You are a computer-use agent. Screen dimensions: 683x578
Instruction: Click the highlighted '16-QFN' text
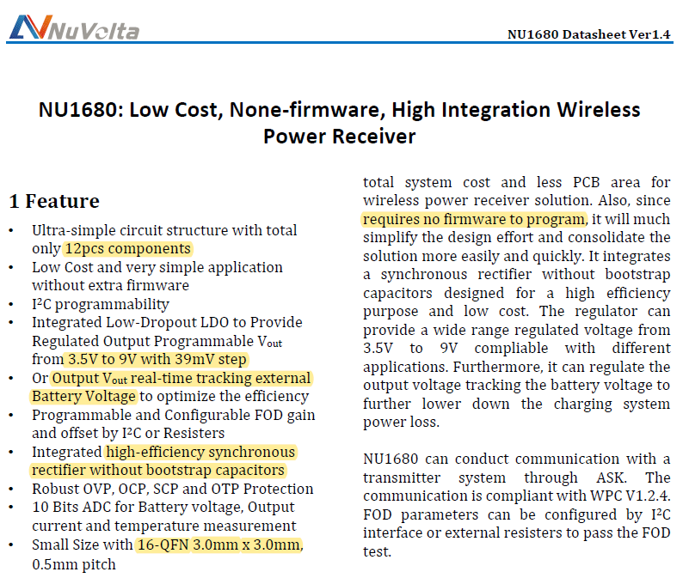[163, 545]
